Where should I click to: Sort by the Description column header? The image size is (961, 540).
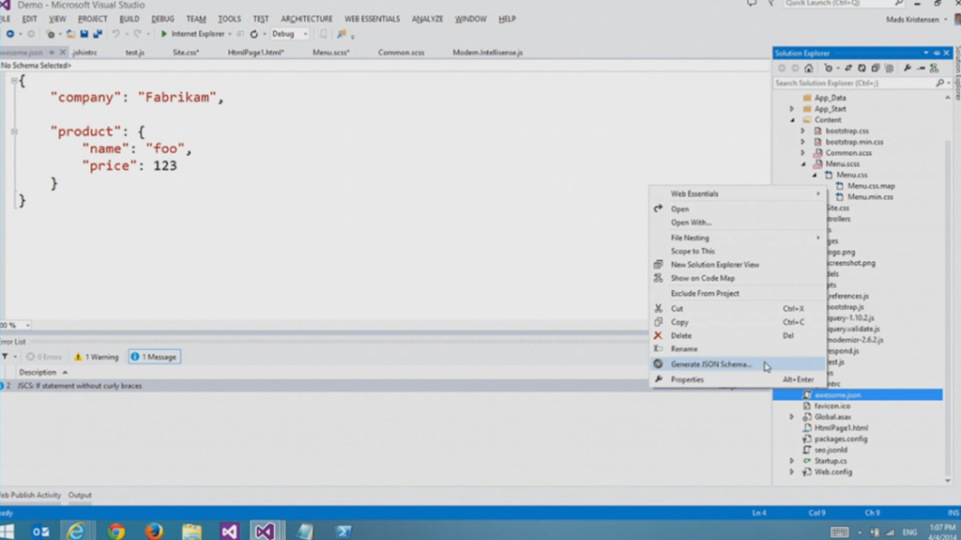coord(38,373)
